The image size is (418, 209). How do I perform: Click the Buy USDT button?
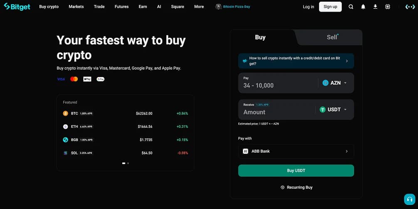(296, 171)
